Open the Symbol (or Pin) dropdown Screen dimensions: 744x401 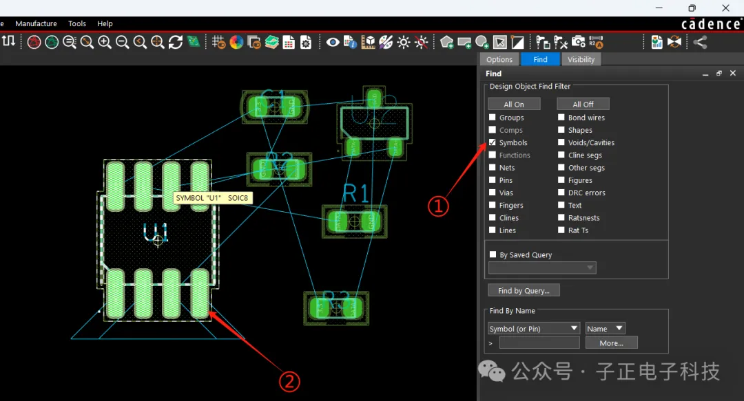[534, 329]
